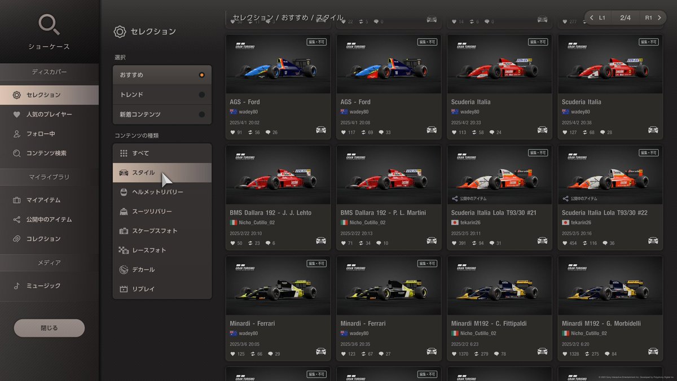The height and width of the screenshot is (381, 677).
Task: Click the 2/4 page indicator
Action: click(625, 17)
